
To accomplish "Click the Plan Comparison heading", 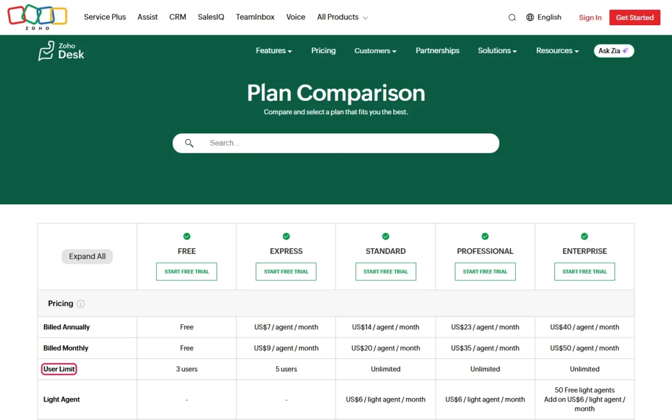I will pos(336,93).
